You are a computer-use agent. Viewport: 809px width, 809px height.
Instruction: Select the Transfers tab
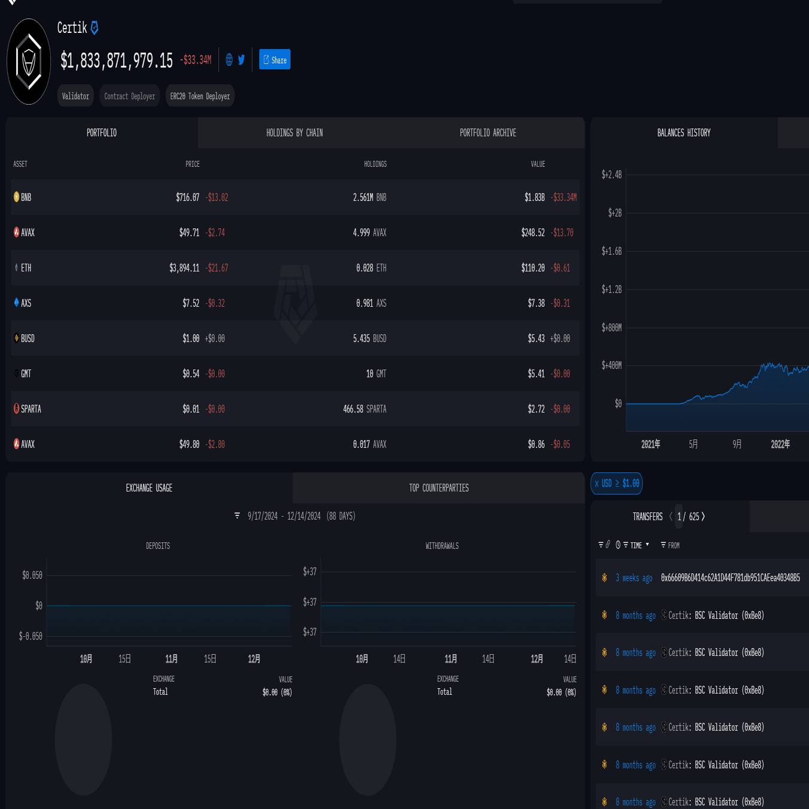pos(648,517)
